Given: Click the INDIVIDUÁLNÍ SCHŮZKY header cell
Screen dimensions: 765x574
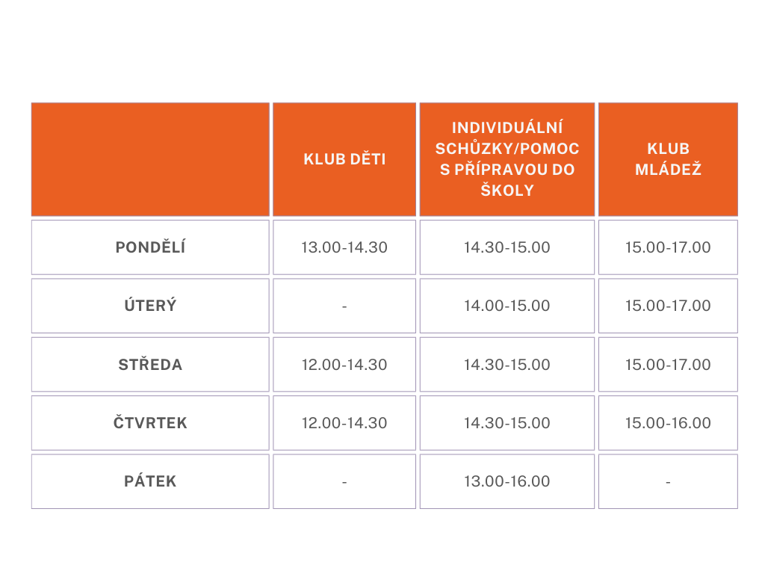Looking at the screenshot, I should pos(507,159).
